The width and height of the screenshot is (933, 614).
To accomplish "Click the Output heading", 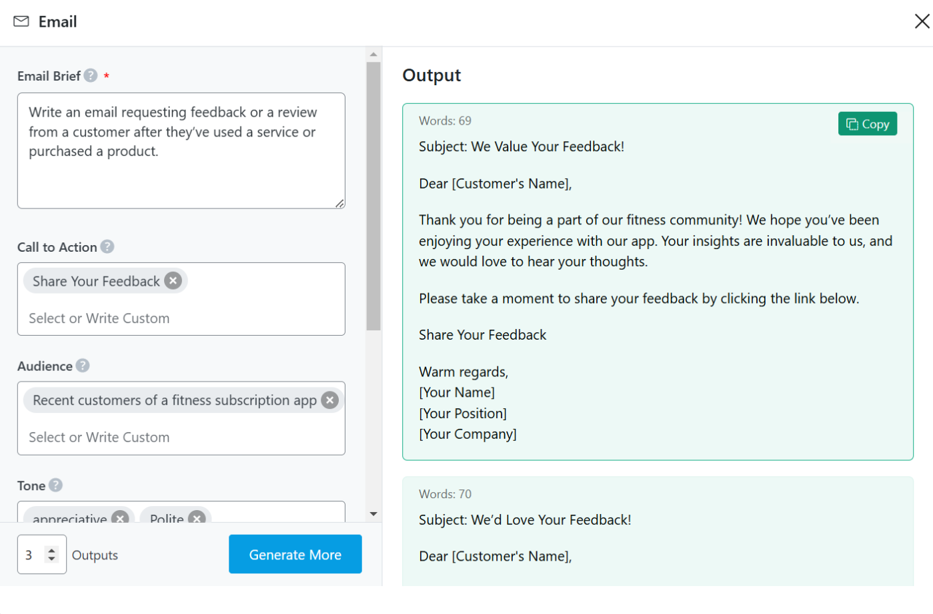I will point(431,75).
